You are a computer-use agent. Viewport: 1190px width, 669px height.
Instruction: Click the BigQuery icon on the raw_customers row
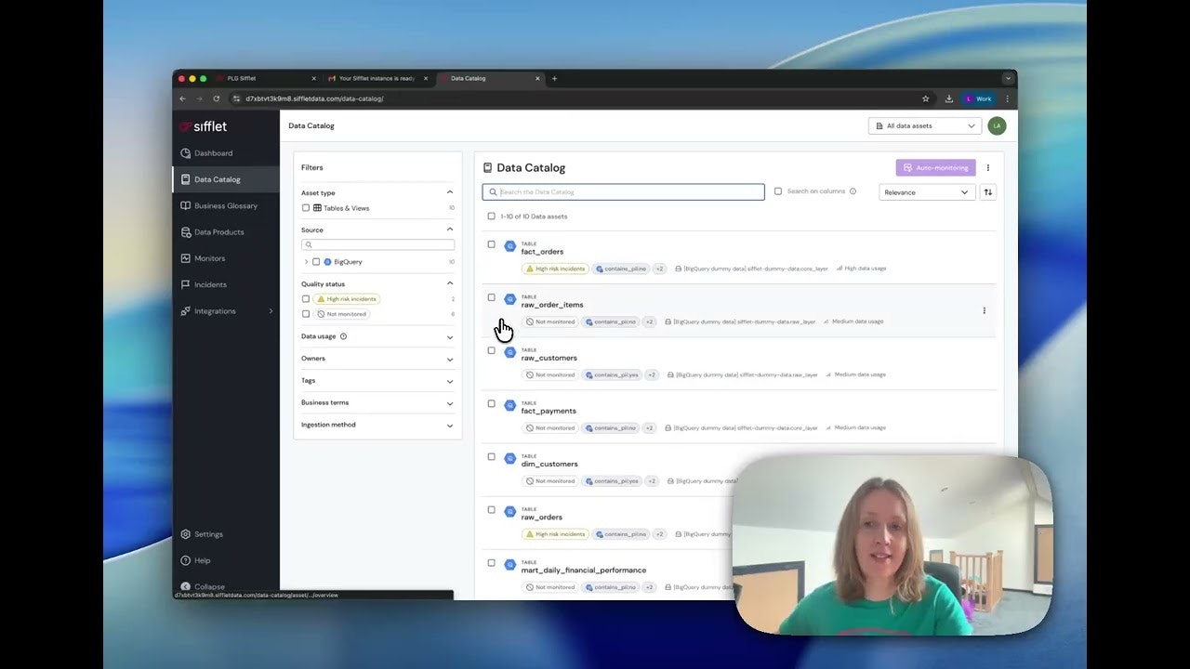coord(509,352)
